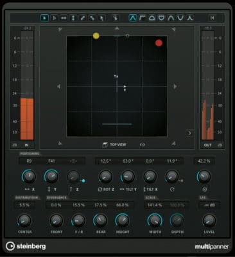
Task: Click the 63.0° Tilt Y value
Action: tap(128, 161)
